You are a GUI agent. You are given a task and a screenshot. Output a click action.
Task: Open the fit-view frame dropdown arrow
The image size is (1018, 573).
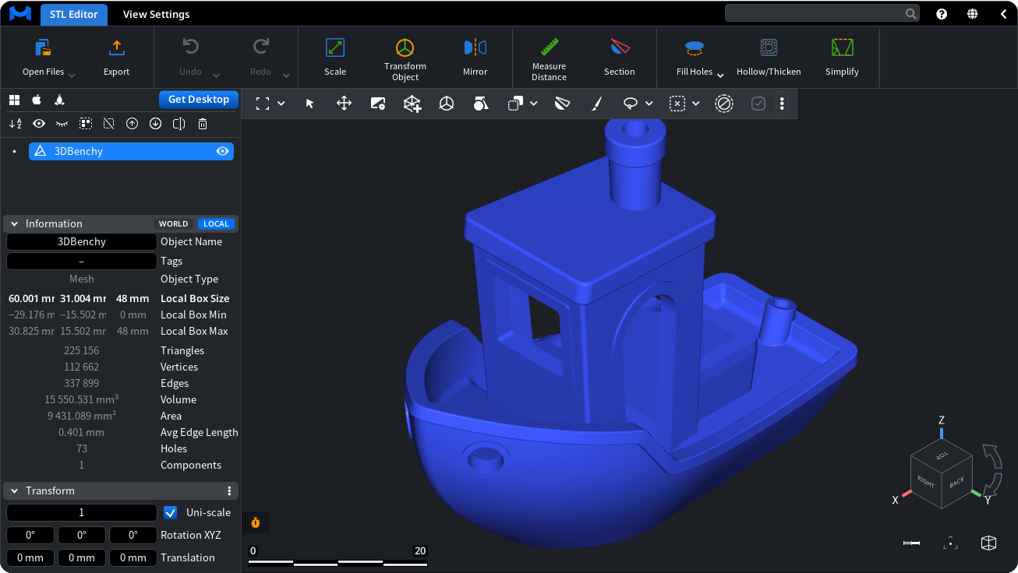pyautogui.click(x=281, y=104)
